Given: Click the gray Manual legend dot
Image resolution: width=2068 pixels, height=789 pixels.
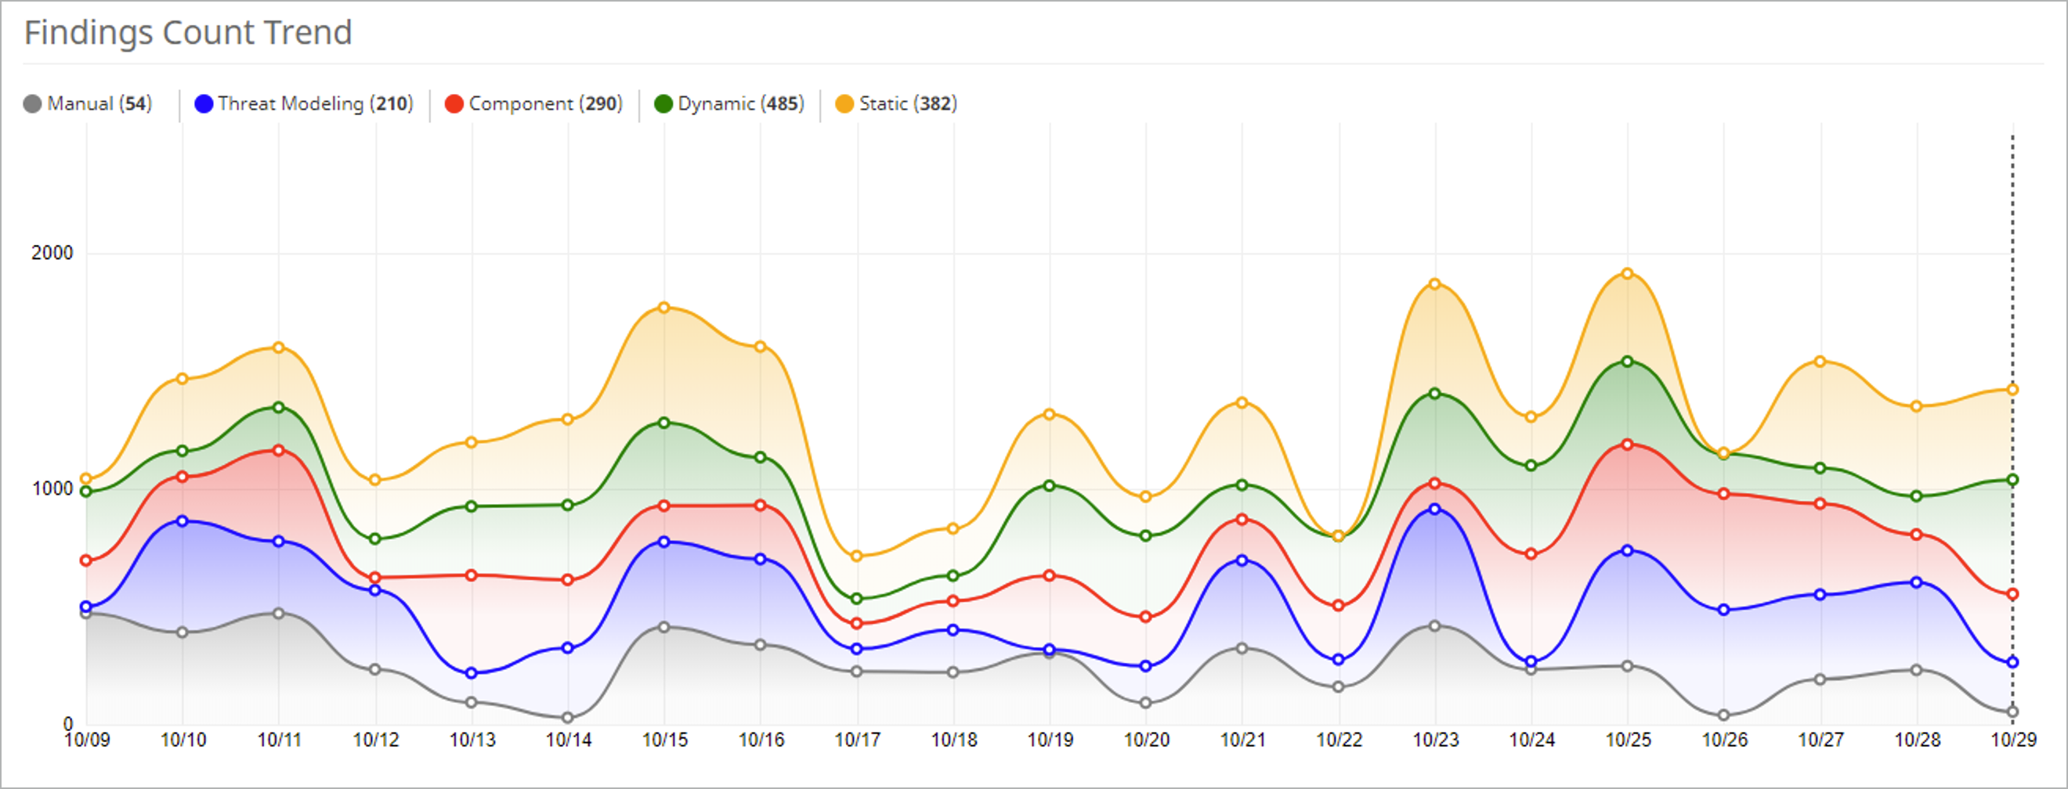Looking at the screenshot, I should click(x=32, y=104).
